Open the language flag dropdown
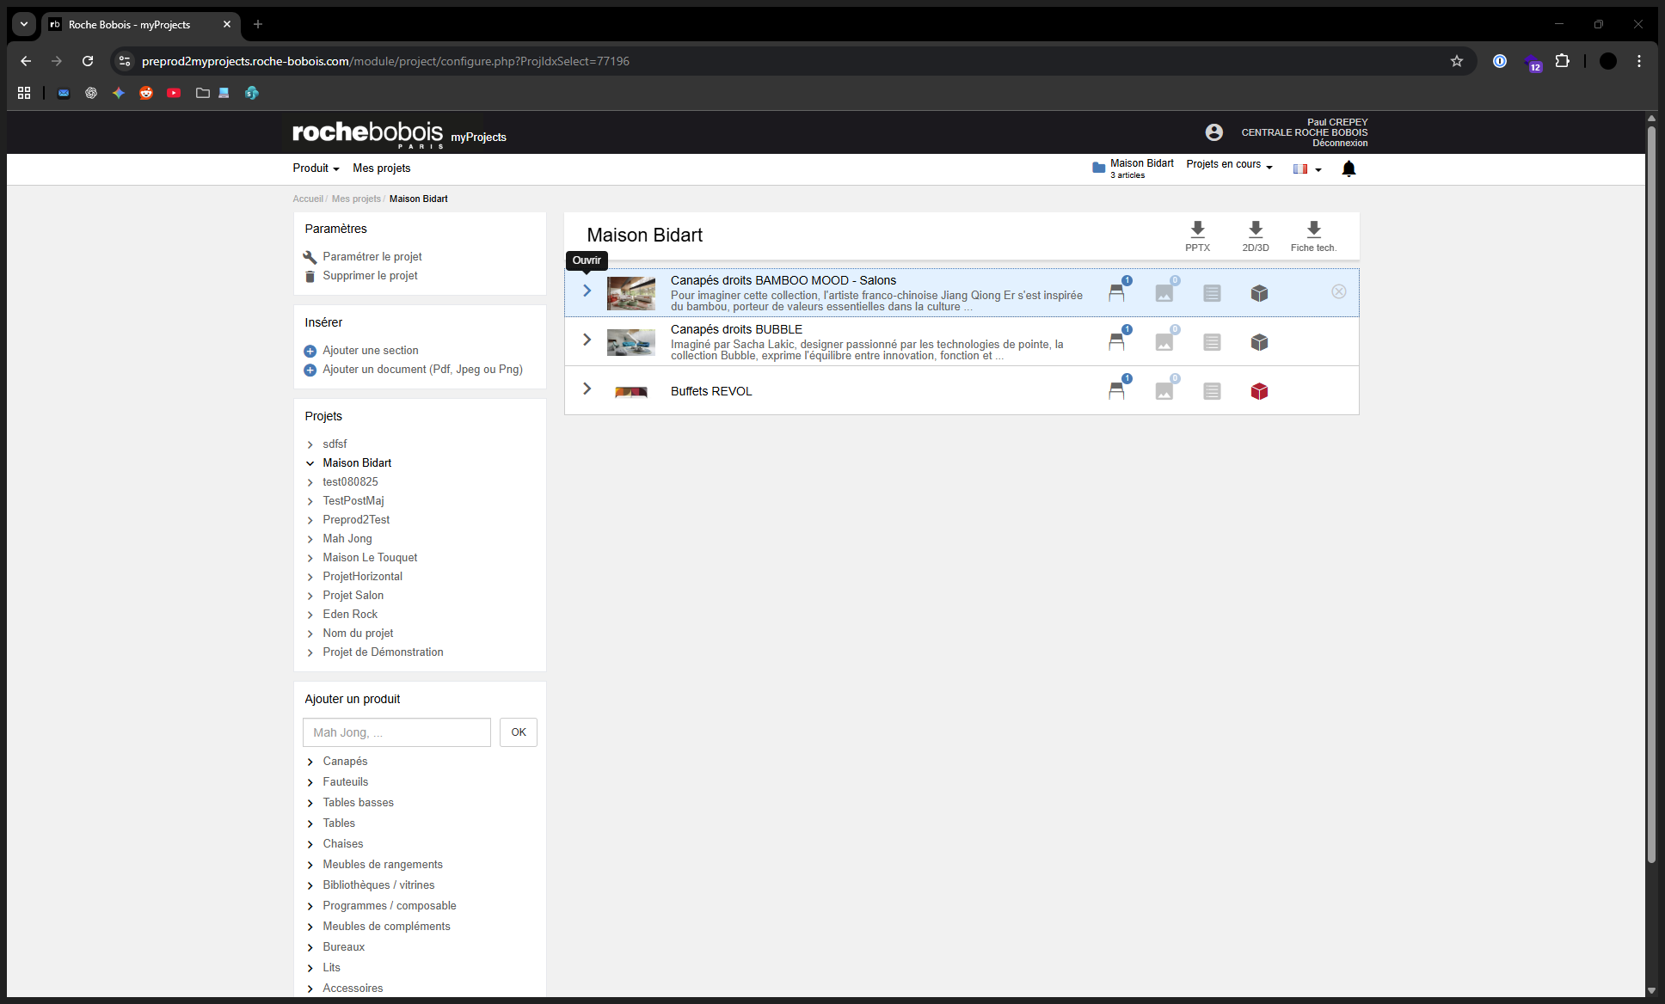1665x1004 pixels. click(1306, 168)
